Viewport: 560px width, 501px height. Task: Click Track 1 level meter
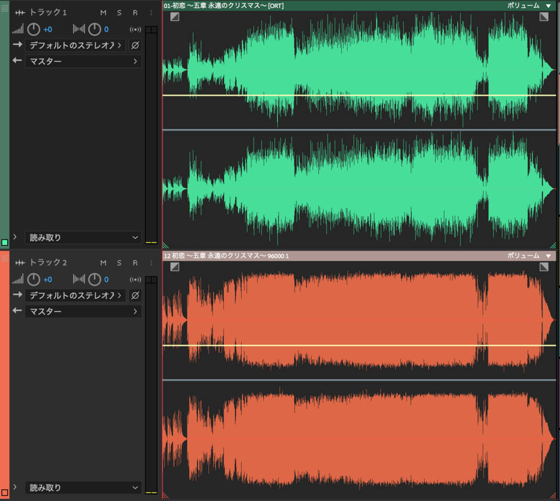[x=151, y=135]
